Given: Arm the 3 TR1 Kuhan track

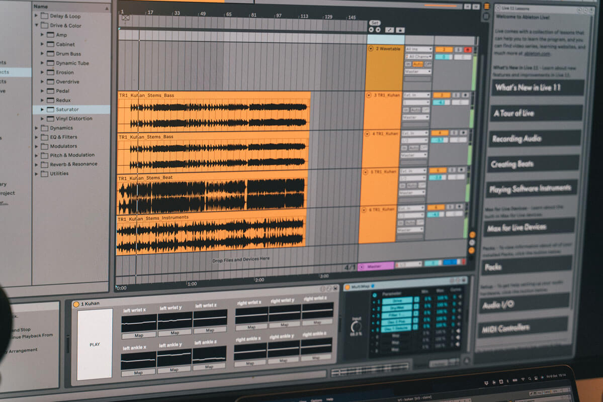Looking at the screenshot, I should [465, 95].
